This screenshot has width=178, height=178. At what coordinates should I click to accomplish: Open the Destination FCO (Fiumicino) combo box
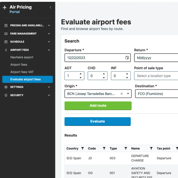[157, 94]
